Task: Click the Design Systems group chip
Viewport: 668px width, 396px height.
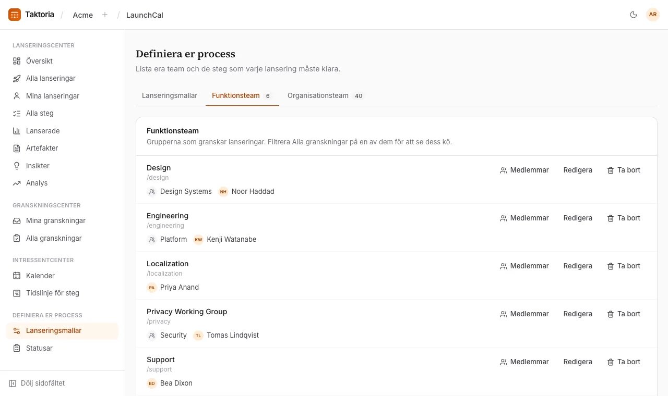Action: click(180, 192)
